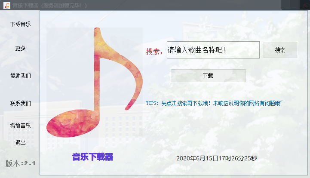Open the 下载音乐 sidebar section
Image resolution: width=310 pixels, height=178 pixels.
click(x=20, y=25)
